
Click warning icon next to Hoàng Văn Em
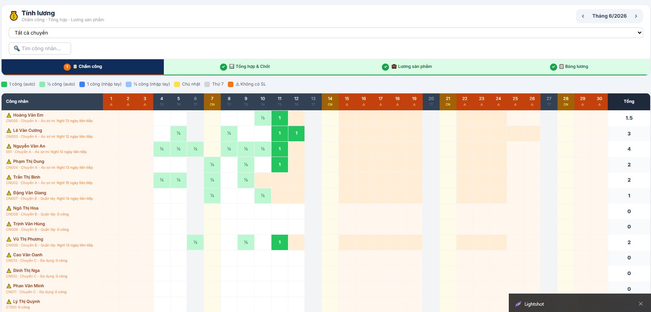[9, 115]
